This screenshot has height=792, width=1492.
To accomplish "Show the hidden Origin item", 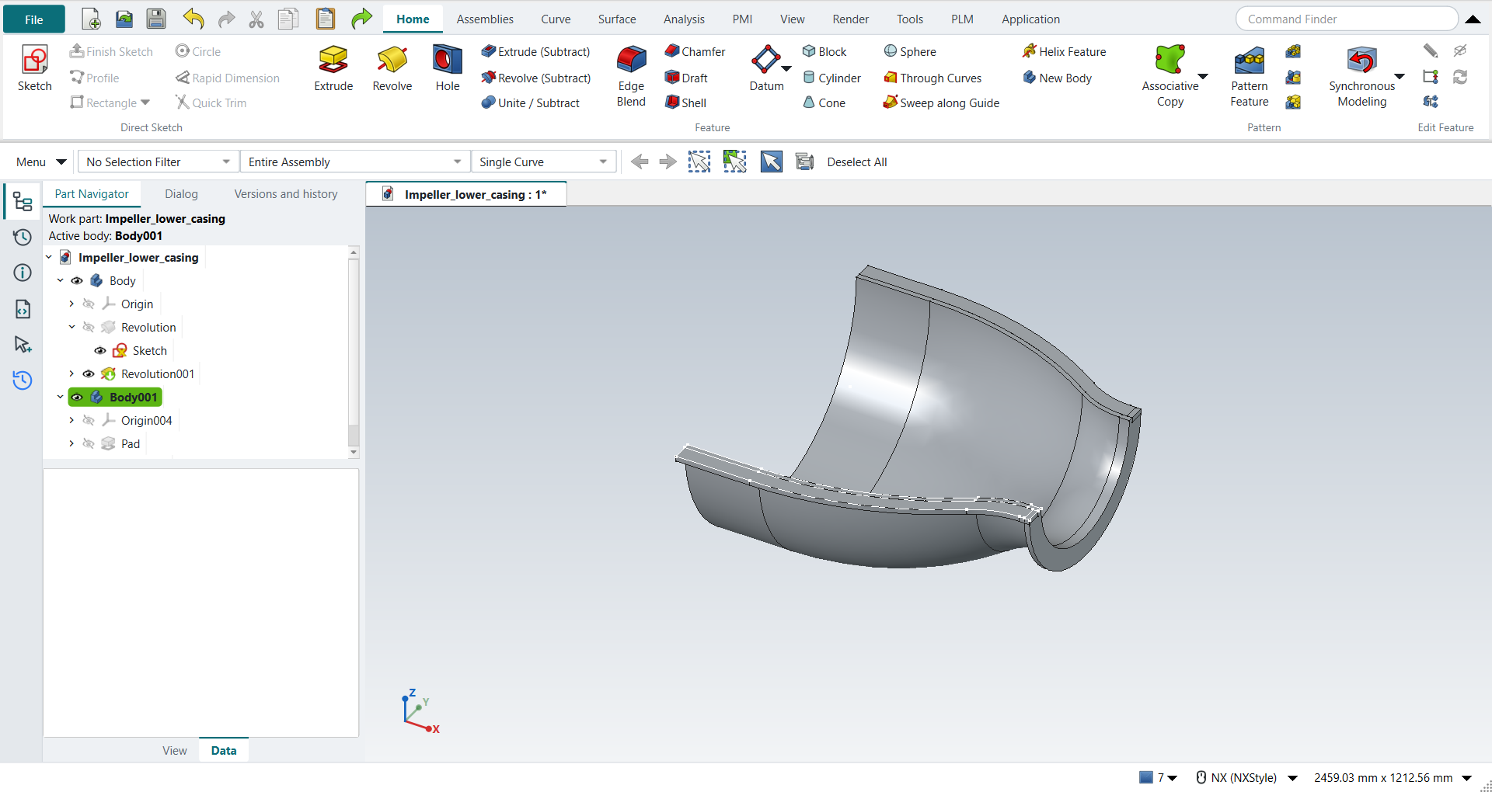I will click(x=89, y=304).
